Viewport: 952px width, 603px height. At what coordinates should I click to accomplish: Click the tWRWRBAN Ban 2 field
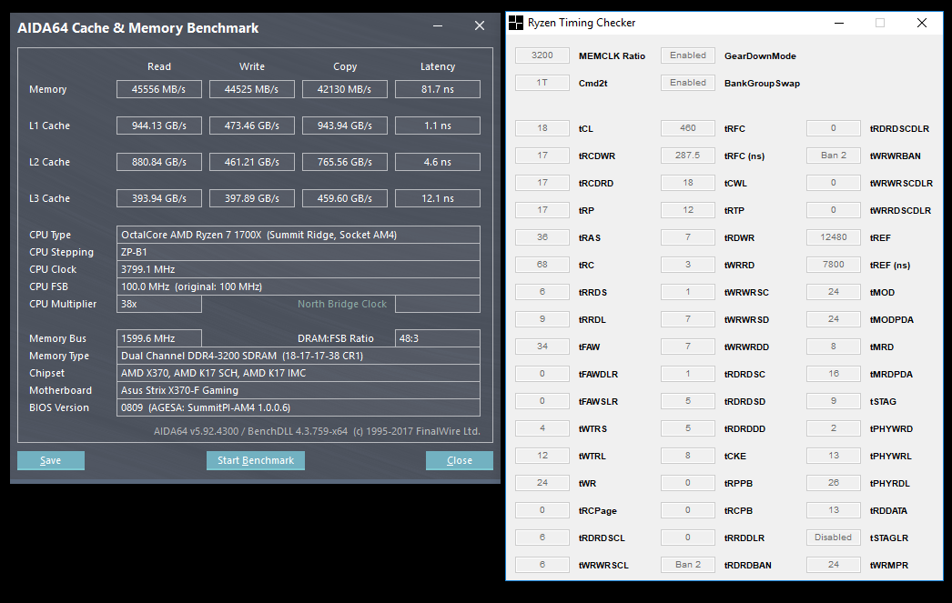coord(834,156)
